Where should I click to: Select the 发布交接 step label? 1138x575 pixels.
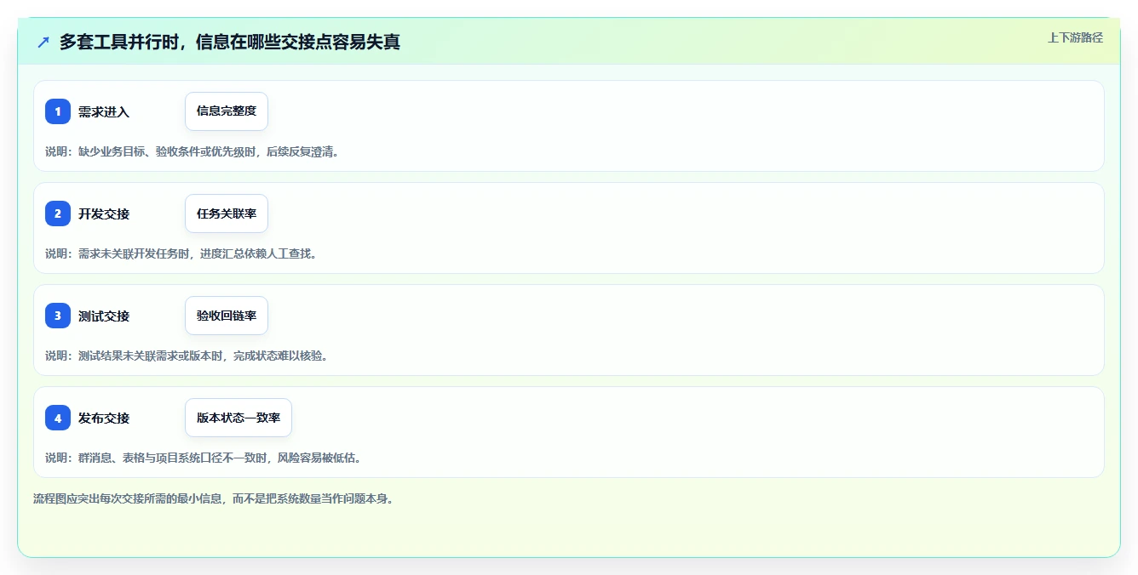coord(104,418)
